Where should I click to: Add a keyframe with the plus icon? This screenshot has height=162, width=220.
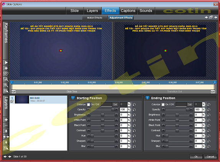coord(6,68)
